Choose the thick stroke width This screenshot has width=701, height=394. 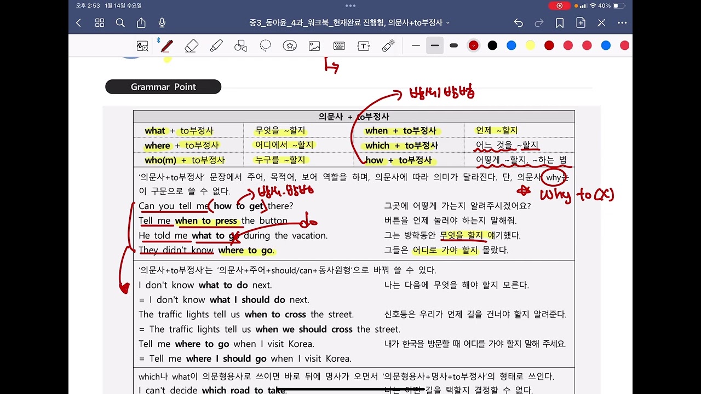453,45
